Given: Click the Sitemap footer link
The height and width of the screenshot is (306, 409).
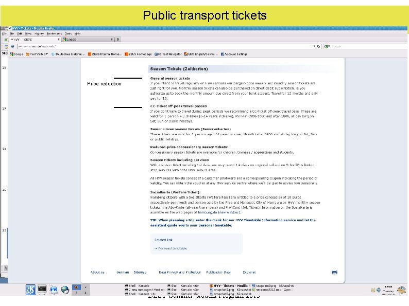Looking at the screenshot, I should pyautogui.click(x=140, y=272).
